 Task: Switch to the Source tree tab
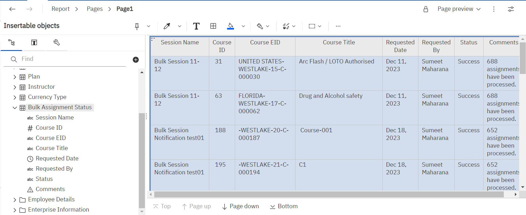(x=11, y=43)
